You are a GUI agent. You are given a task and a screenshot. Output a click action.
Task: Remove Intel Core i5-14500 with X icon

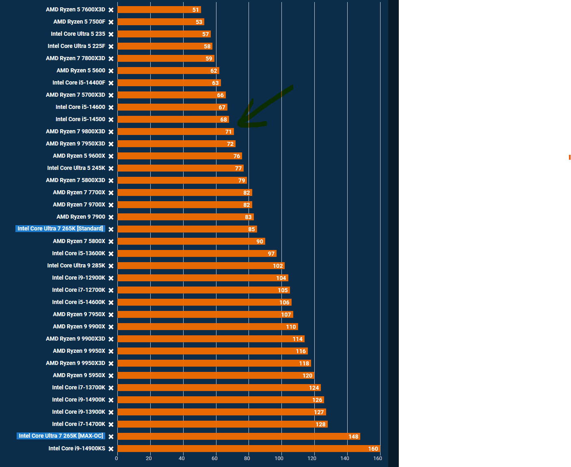[x=111, y=119]
